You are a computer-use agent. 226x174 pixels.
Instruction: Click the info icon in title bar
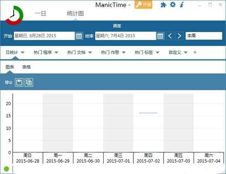(182, 5)
